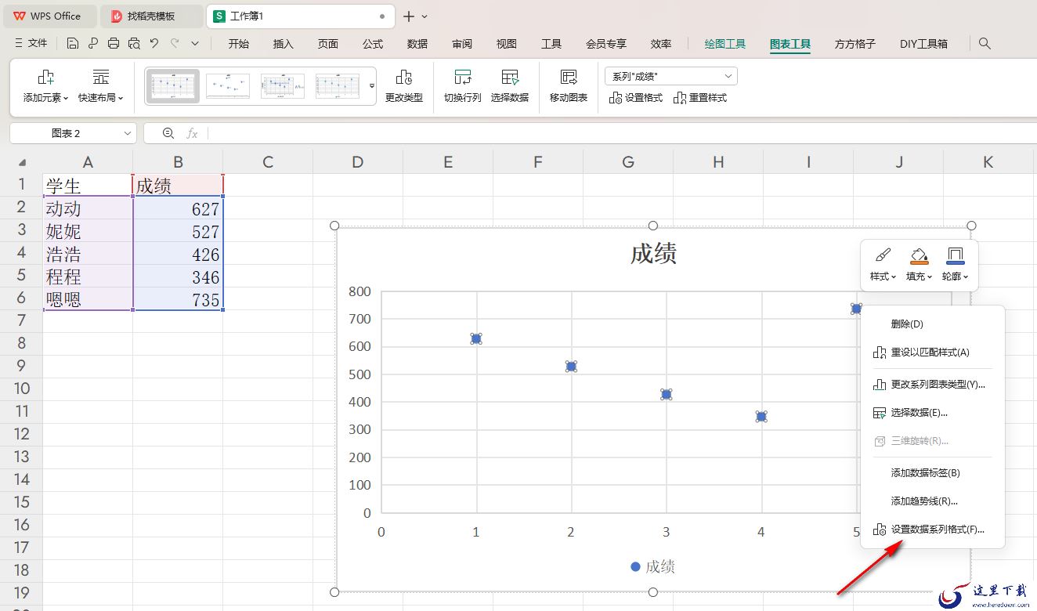Select the data point at x=1
The height and width of the screenshot is (611, 1037).
476,338
